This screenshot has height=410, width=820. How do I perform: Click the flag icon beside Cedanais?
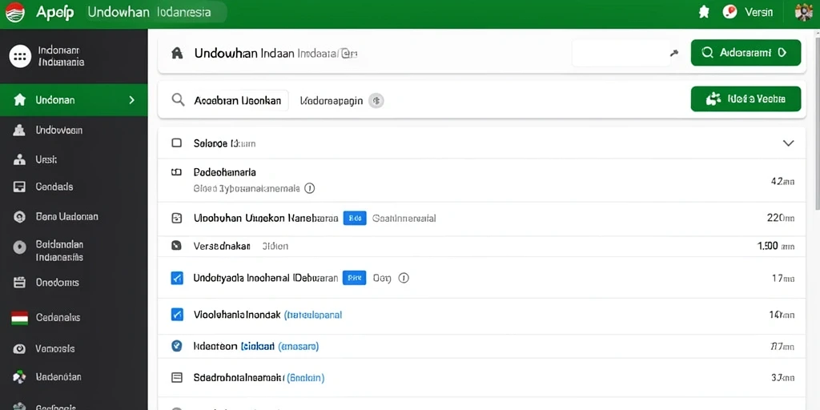pos(19,317)
